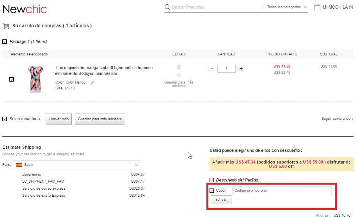Uncheck the dress item checkbox
The height and width of the screenshot is (217, 359).
pyautogui.click(x=11, y=79)
